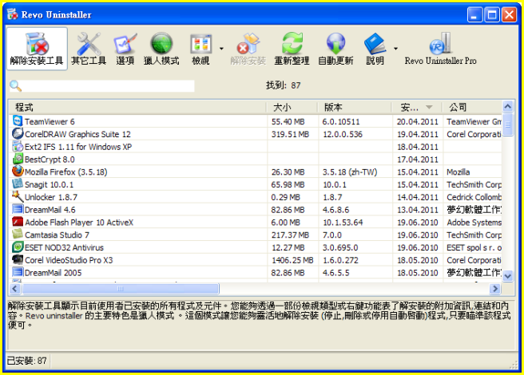Open the 解除安裝工具 uninstaller tool

pyautogui.click(x=37, y=49)
